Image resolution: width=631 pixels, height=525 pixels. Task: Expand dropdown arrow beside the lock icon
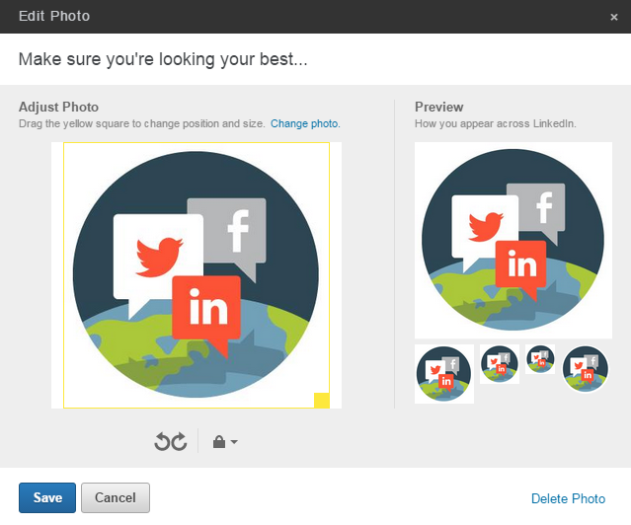click(x=234, y=442)
